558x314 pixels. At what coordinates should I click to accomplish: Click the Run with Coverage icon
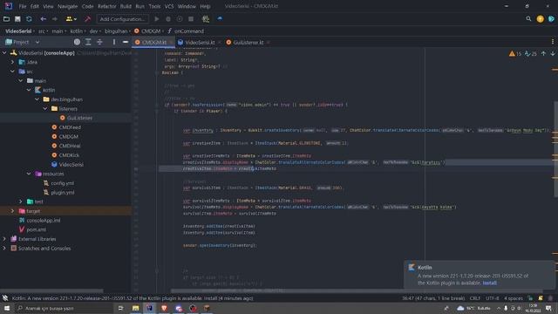[180, 19]
